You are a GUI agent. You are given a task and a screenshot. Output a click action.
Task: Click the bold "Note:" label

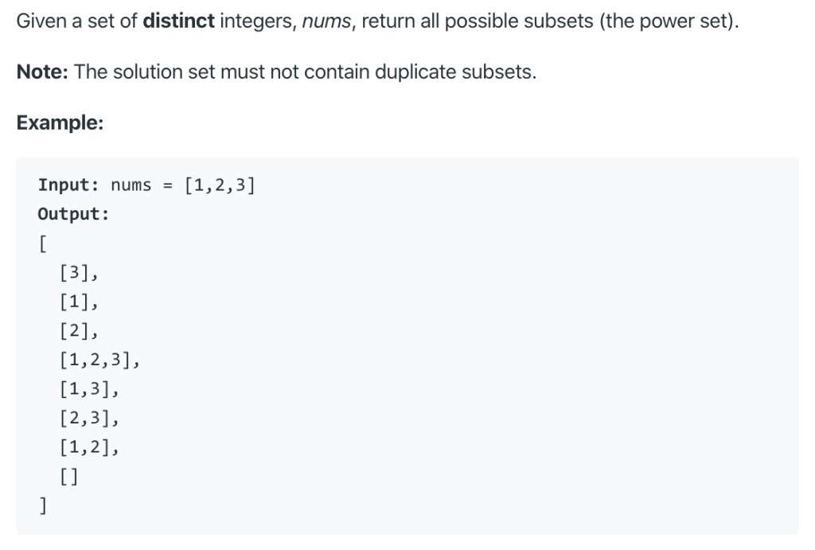43,72
